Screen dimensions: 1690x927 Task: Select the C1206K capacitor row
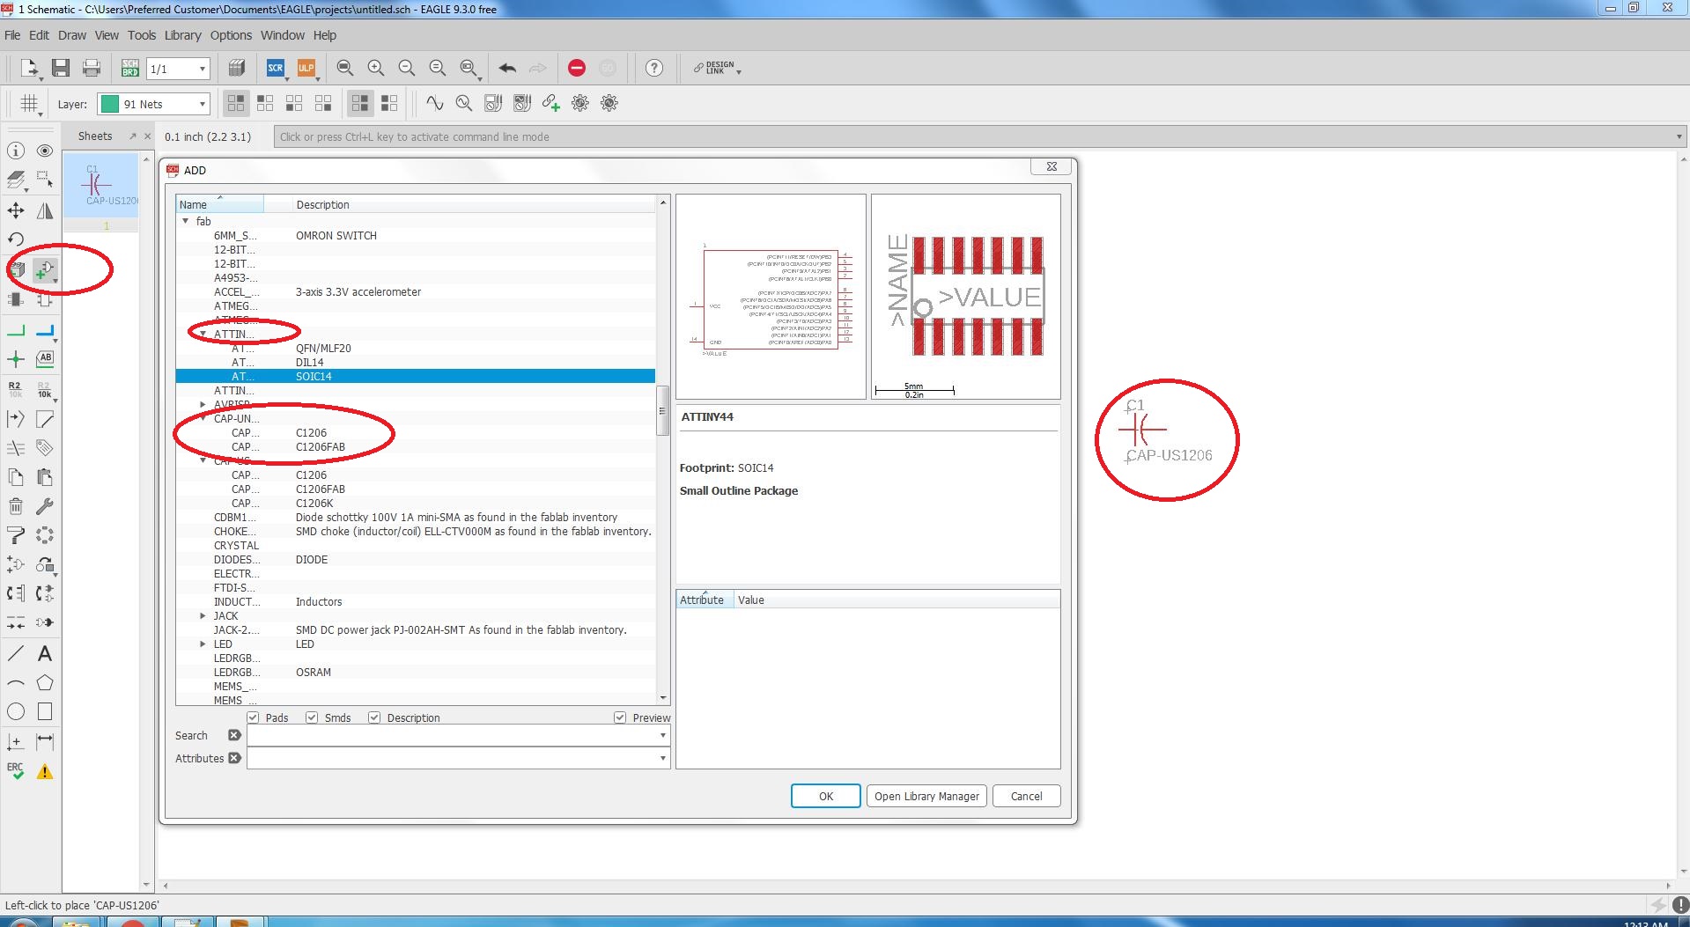[416, 503]
